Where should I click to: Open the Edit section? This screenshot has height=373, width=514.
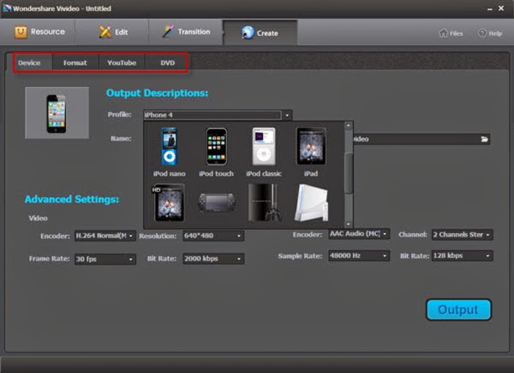113,32
